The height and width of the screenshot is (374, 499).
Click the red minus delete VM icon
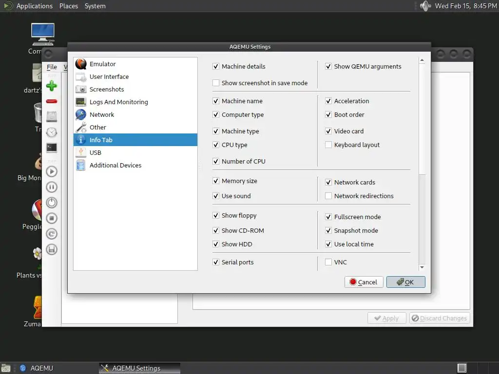(x=52, y=101)
